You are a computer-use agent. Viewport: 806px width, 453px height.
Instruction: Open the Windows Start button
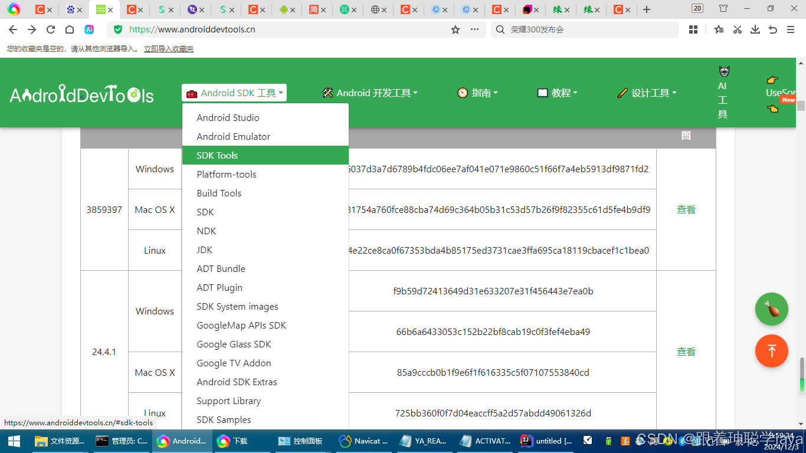click(14, 441)
